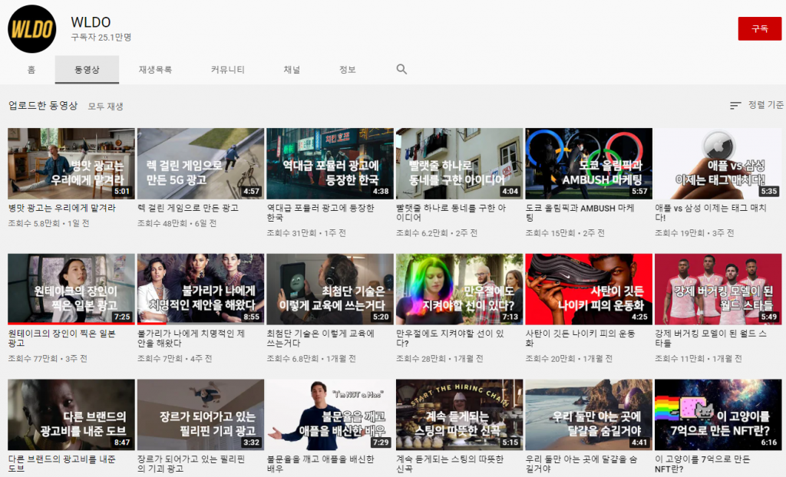This screenshot has height=477, width=786.
Task: Click the 업로드한 동영상 heading
Action: tap(43, 105)
